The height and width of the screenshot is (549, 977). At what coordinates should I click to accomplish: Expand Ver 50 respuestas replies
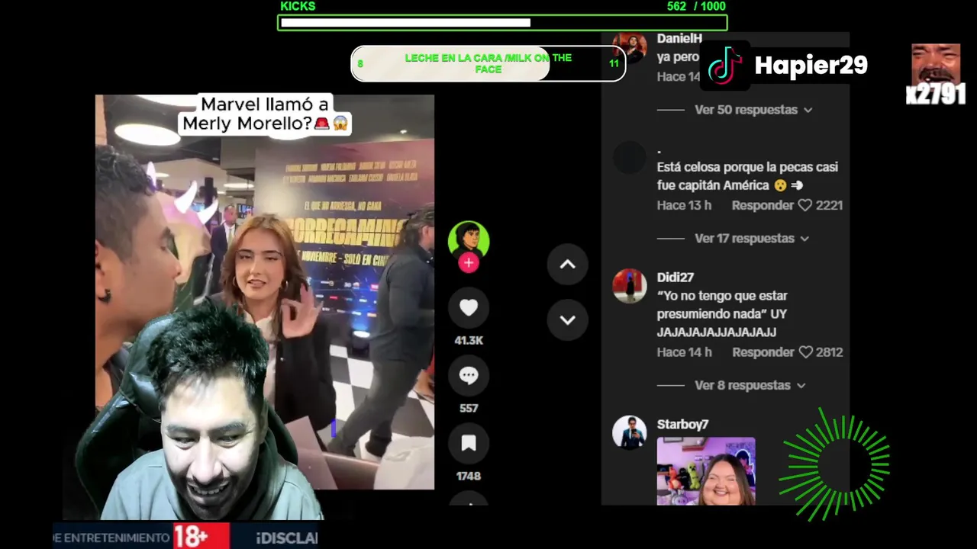(x=753, y=110)
